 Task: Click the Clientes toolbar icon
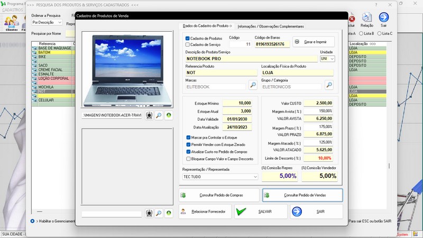(12, 22)
